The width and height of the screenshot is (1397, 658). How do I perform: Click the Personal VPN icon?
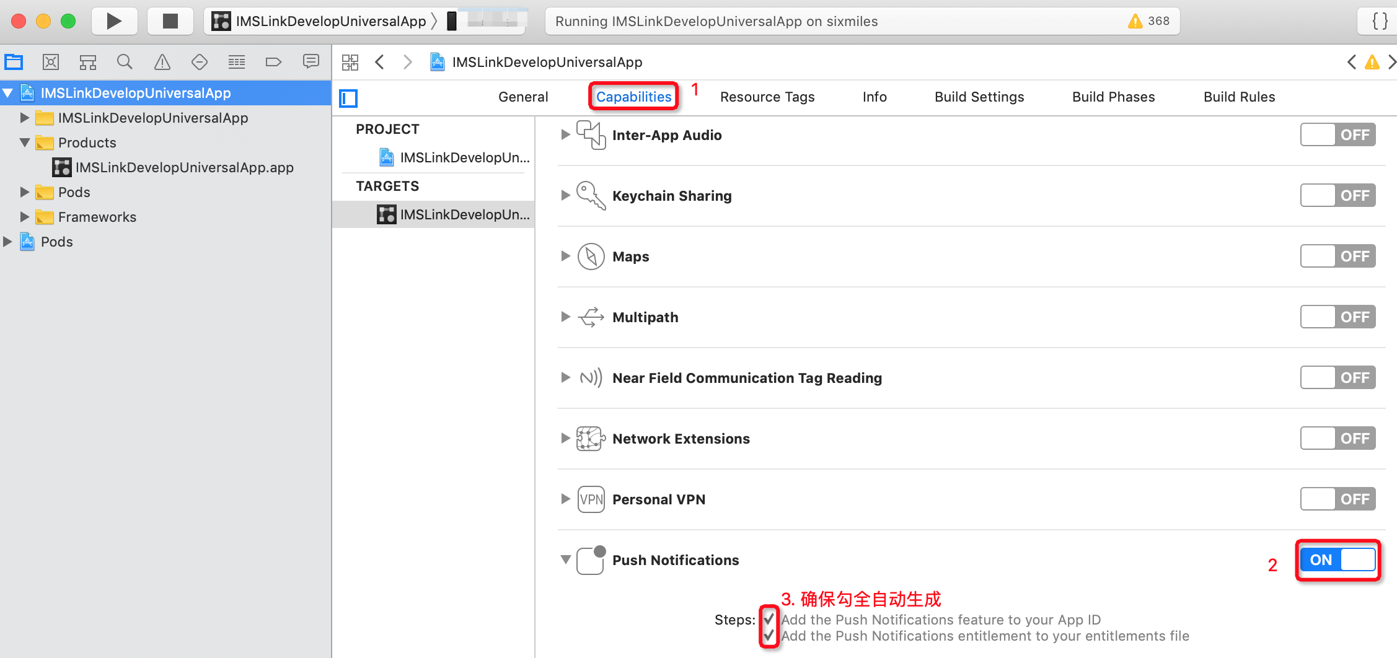pos(591,499)
